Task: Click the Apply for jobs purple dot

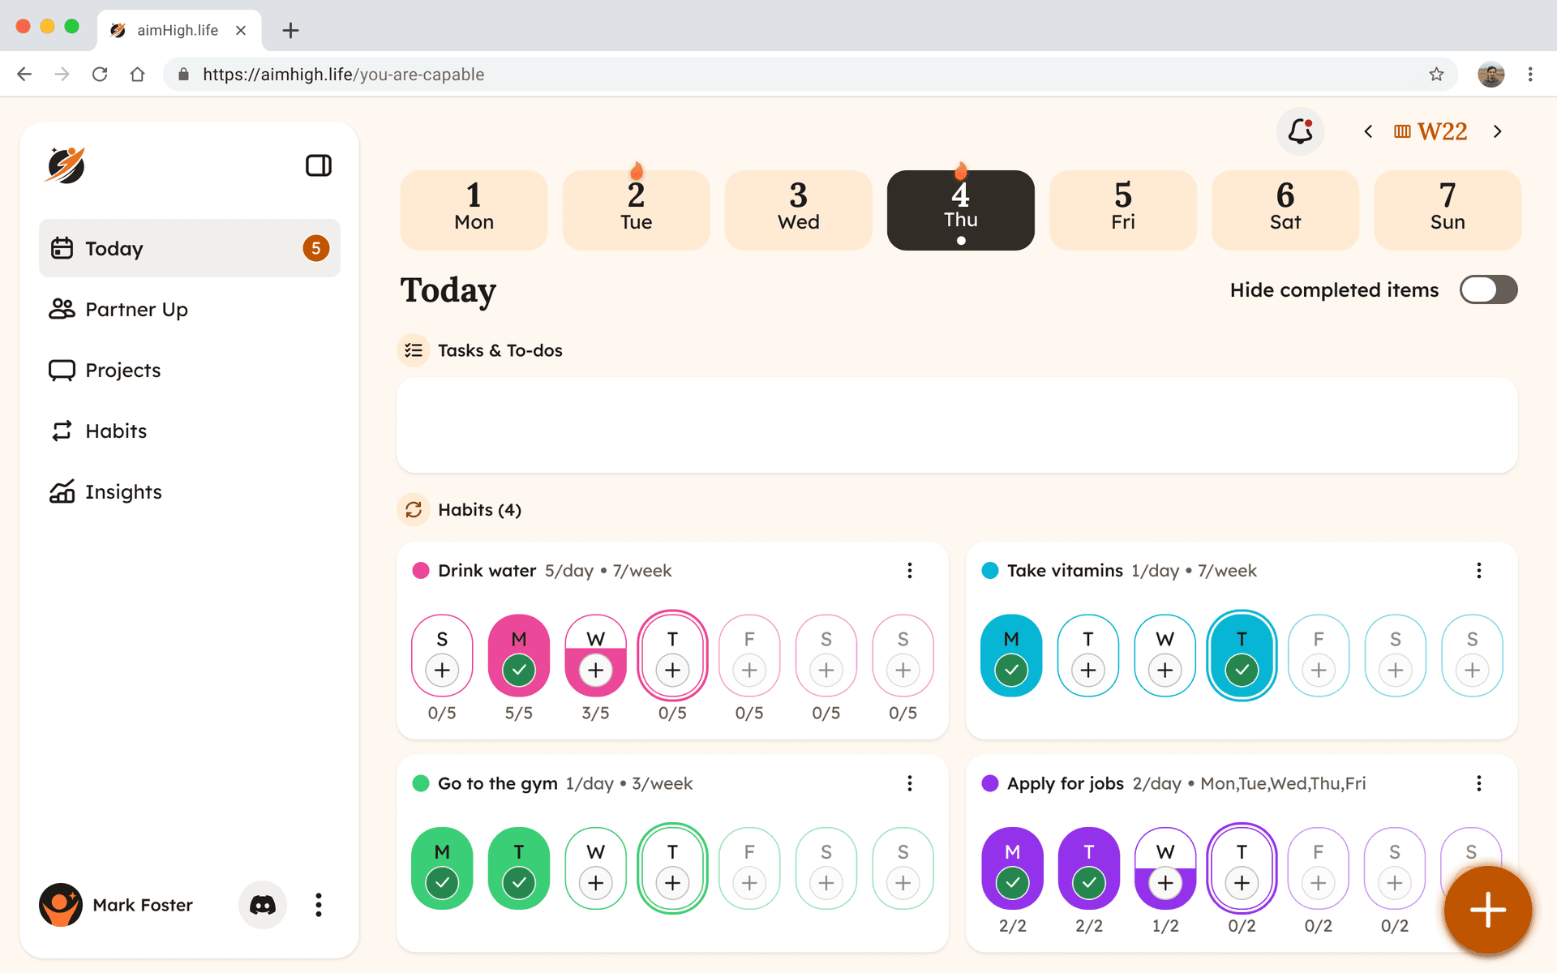Action: (x=990, y=783)
